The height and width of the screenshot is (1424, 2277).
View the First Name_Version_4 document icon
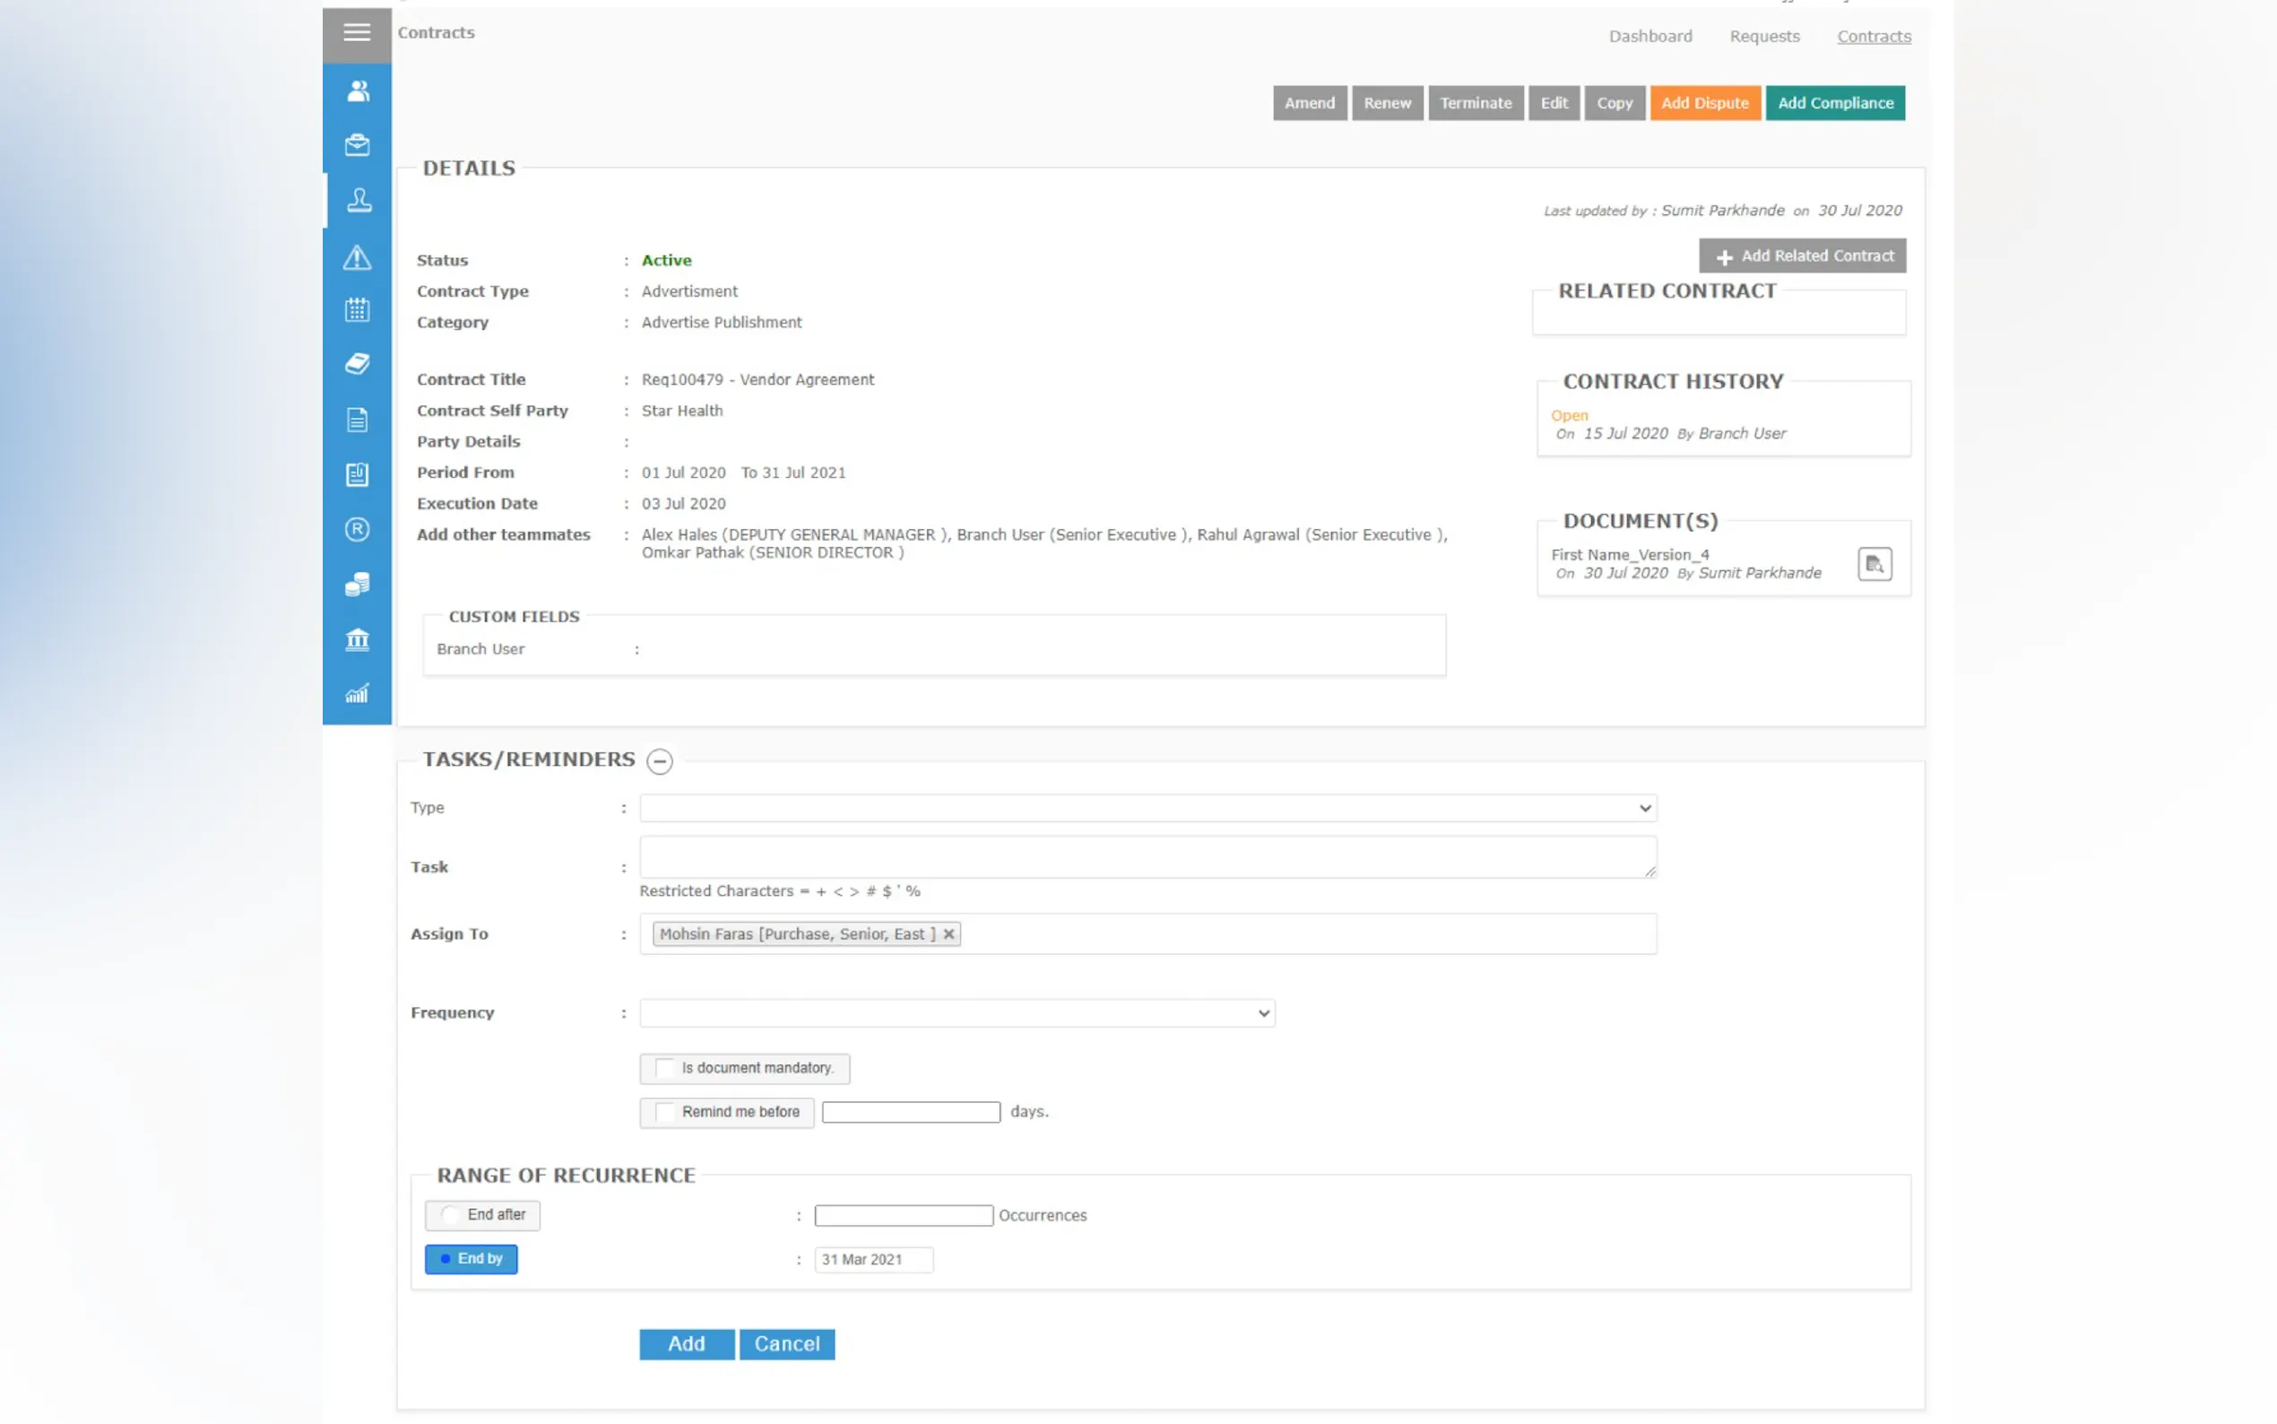click(x=1874, y=564)
